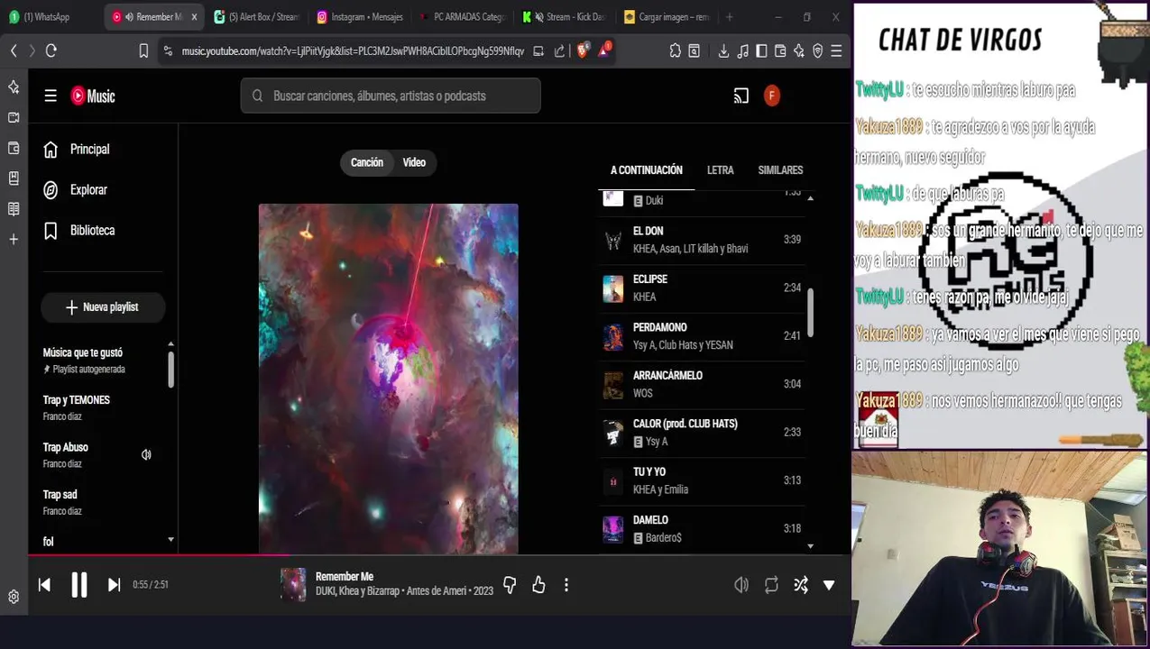
Task: Open the browser downloads icon
Action: [723, 51]
